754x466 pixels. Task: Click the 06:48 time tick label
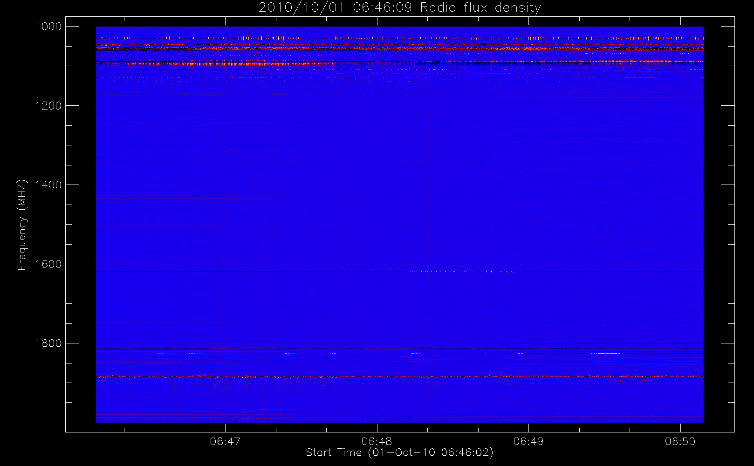click(377, 441)
